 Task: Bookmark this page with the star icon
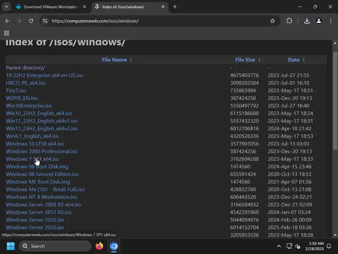[x=272, y=21]
